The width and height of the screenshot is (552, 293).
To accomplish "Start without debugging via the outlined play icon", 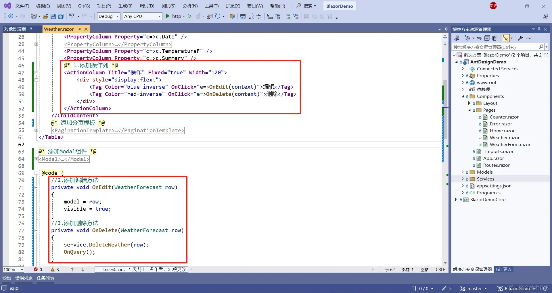I will (x=189, y=16).
